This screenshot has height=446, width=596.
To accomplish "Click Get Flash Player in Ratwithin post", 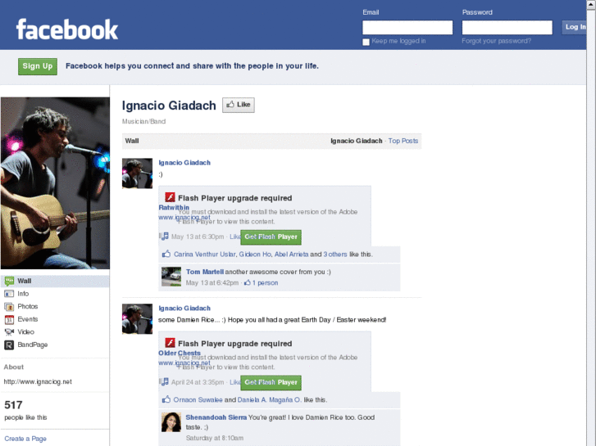I will pyautogui.click(x=271, y=237).
